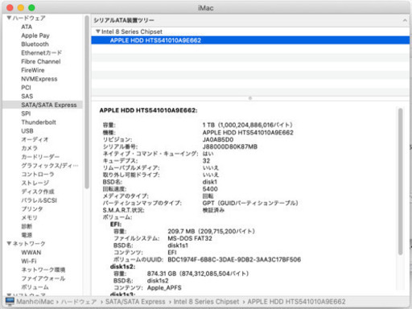Image resolution: width=412 pixels, height=309 pixels.
Task: Select ATA in the sidebar
Action: click(x=27, y=27)
